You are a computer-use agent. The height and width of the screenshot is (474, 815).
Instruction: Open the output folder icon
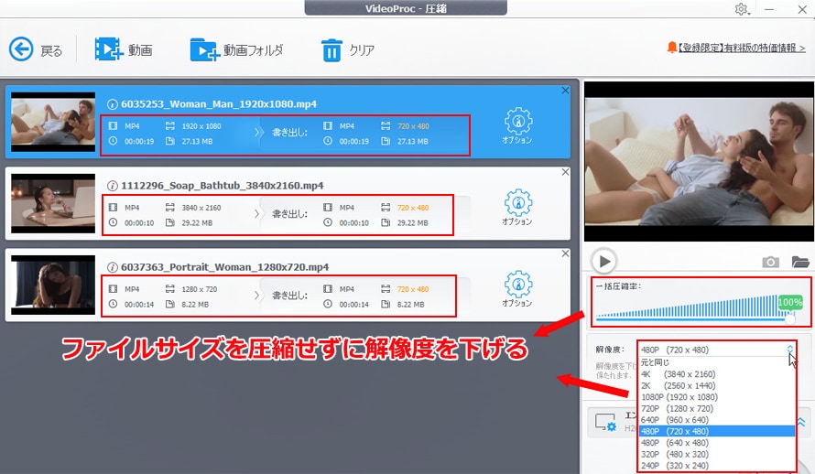click(800, 262)
